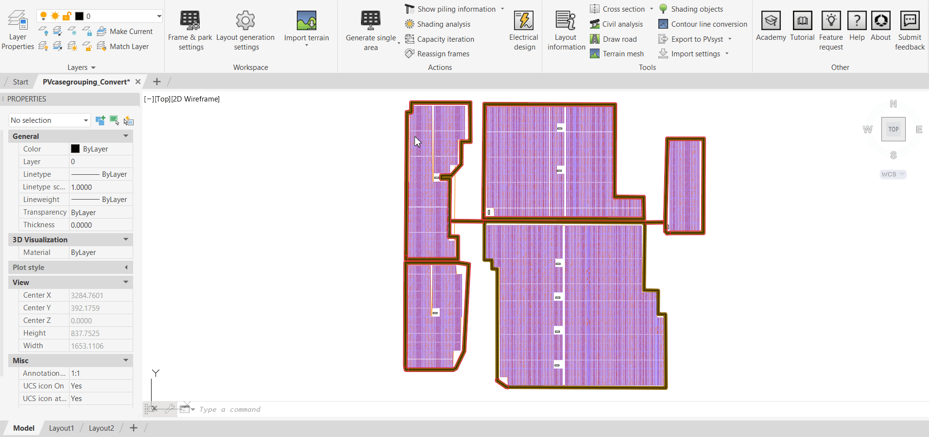Click the Quick Select icon in Properties

(129, 120)
